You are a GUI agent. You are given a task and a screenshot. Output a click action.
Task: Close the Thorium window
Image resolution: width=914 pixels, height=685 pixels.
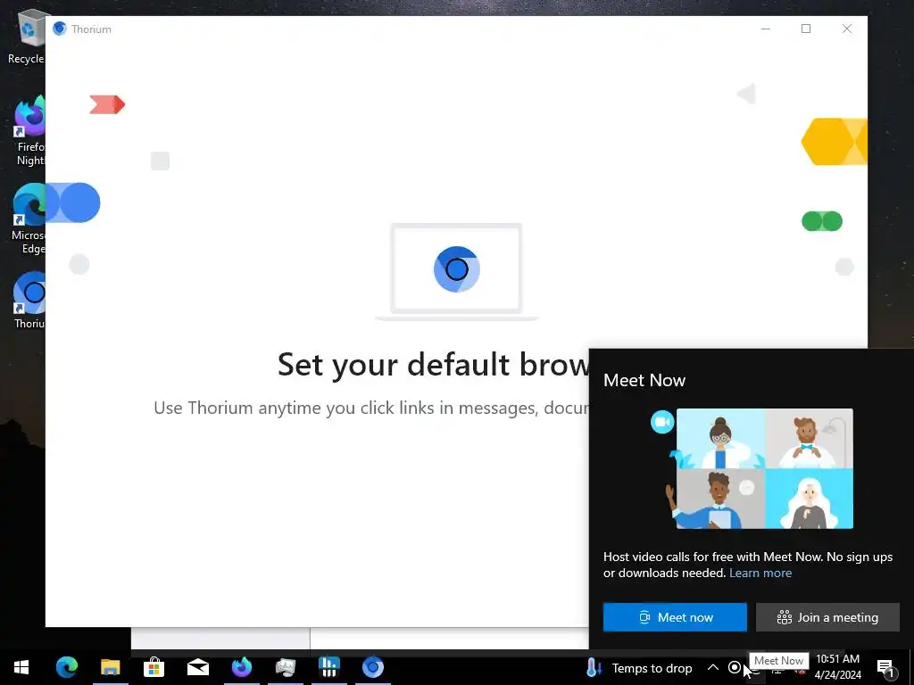(x=847, y=29)
